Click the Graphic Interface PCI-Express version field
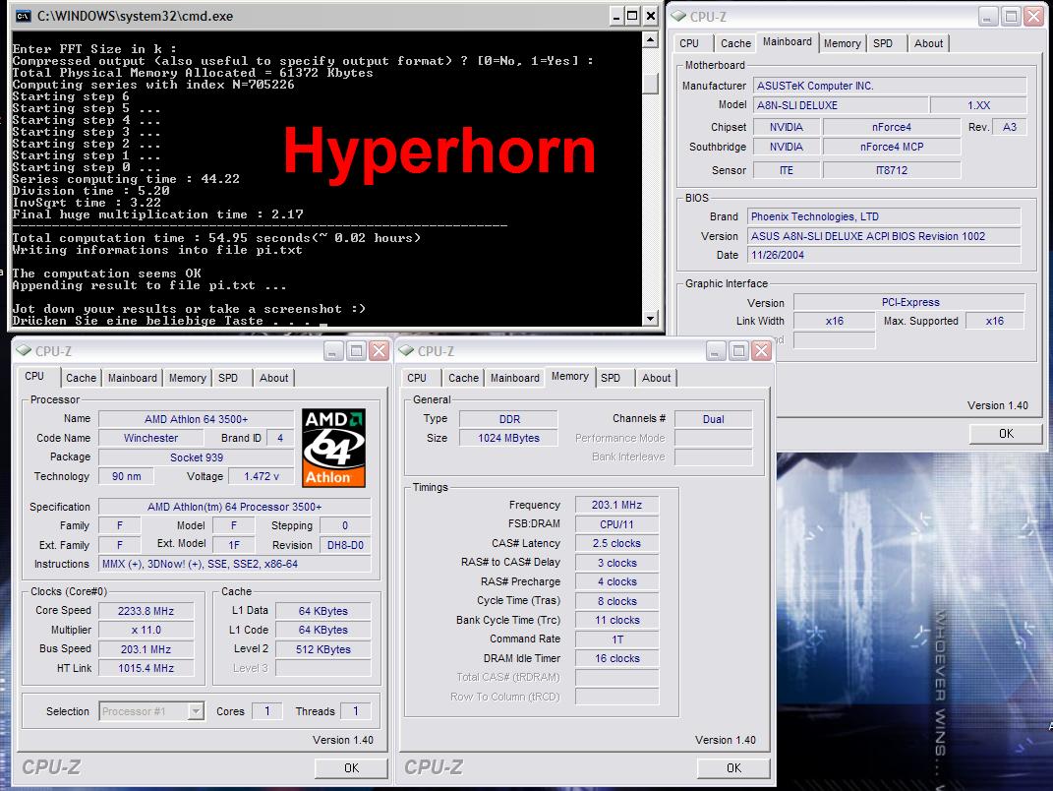 [909, 302]
